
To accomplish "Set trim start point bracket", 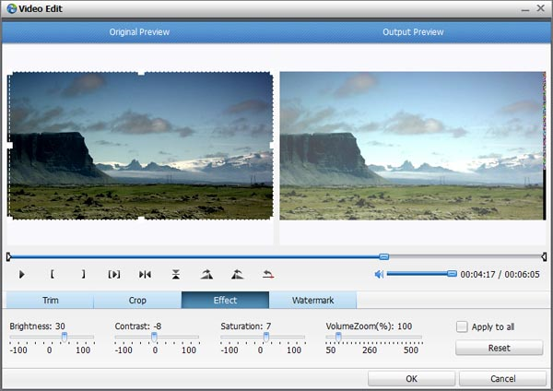I will point(53,274).
